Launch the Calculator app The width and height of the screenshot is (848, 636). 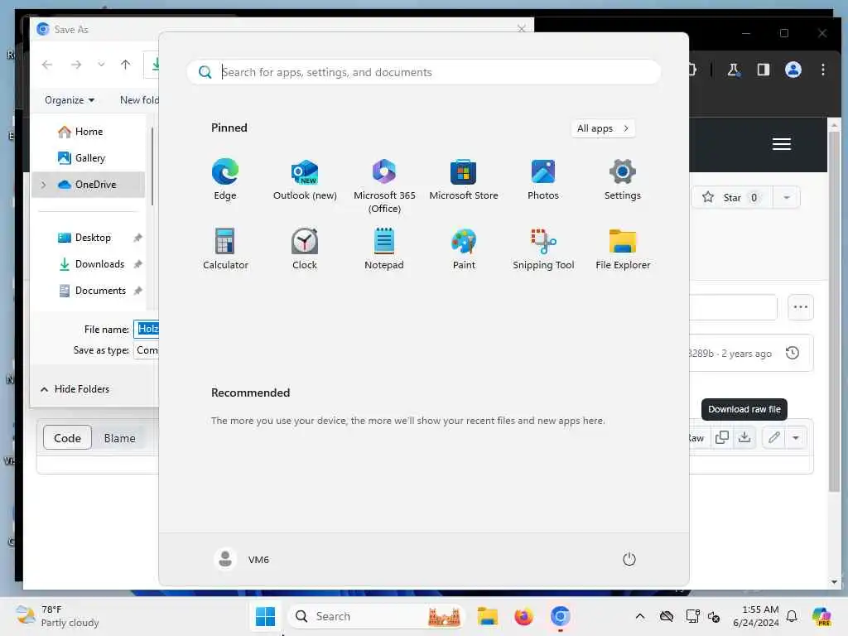pyautogui.click(x=225, y=248)
